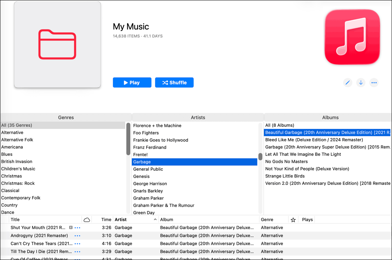Open options for Androgyny (2021 Remaster)

click(x=77, y=235)
